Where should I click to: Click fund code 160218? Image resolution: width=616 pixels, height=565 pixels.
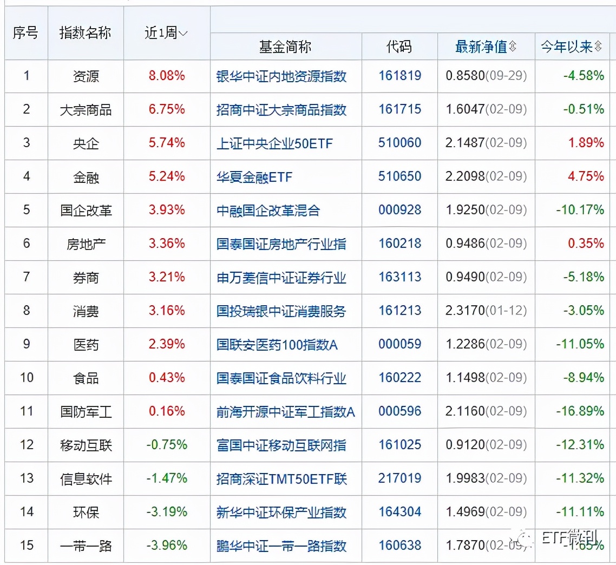point(399,244)
